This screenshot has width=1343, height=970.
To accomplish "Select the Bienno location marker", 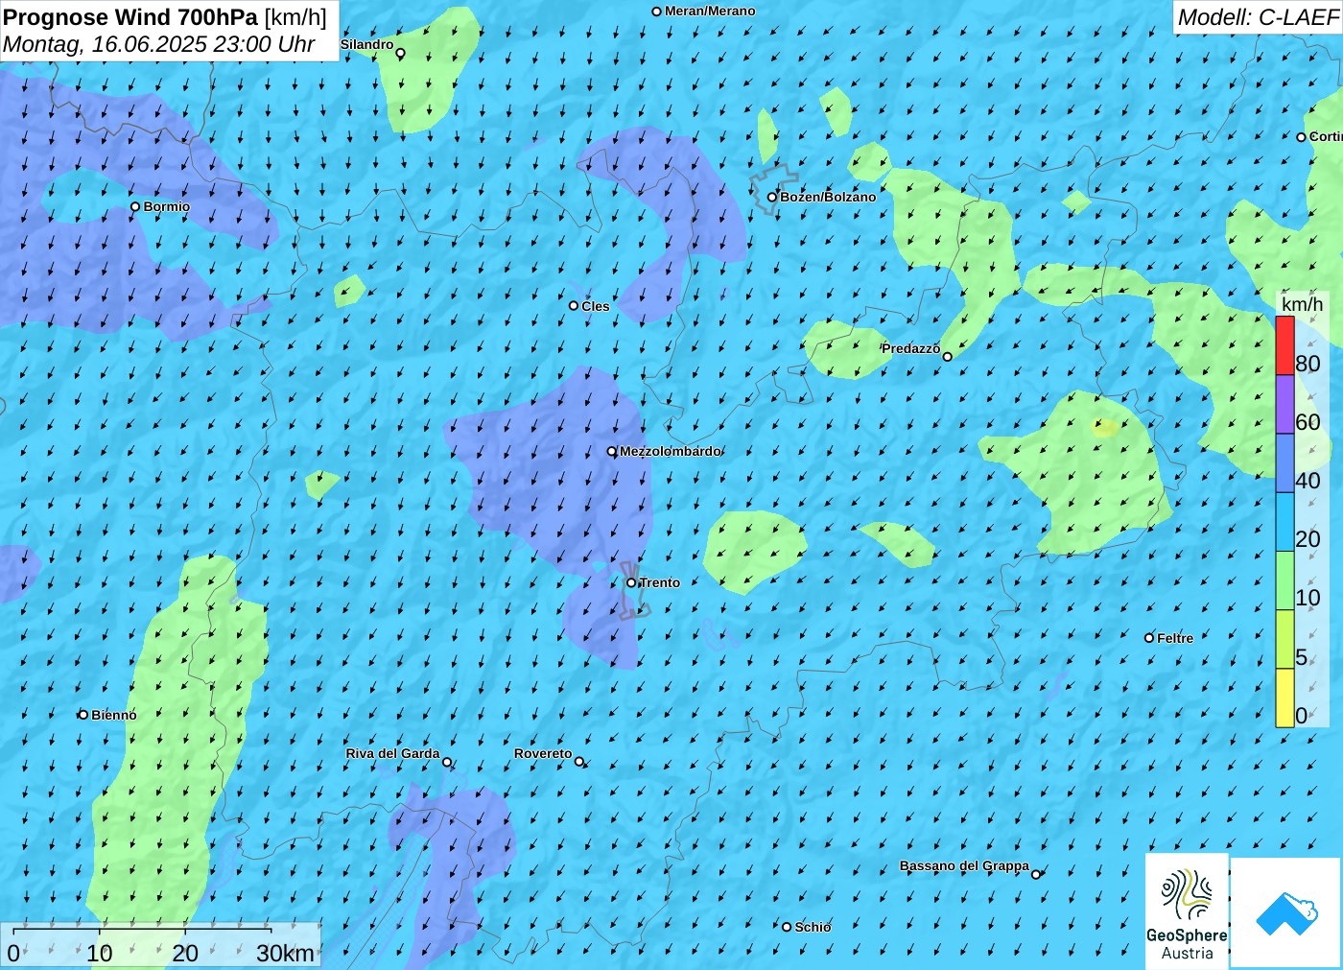I will pyautogui.click(x=83, y=715).
